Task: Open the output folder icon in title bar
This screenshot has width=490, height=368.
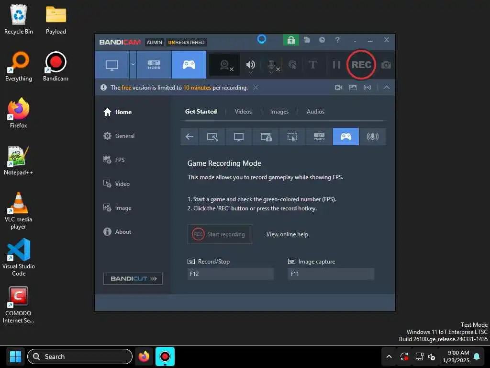Action: (307, 40)
